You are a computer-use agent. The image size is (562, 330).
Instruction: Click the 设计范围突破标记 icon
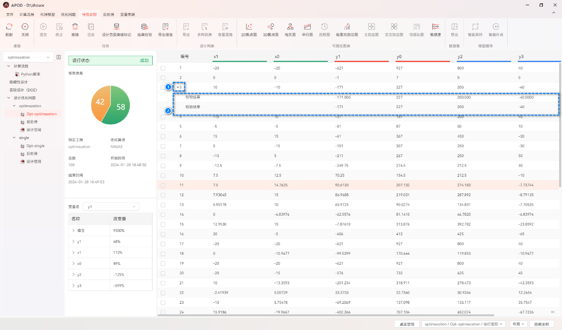(x=117, y=27)
